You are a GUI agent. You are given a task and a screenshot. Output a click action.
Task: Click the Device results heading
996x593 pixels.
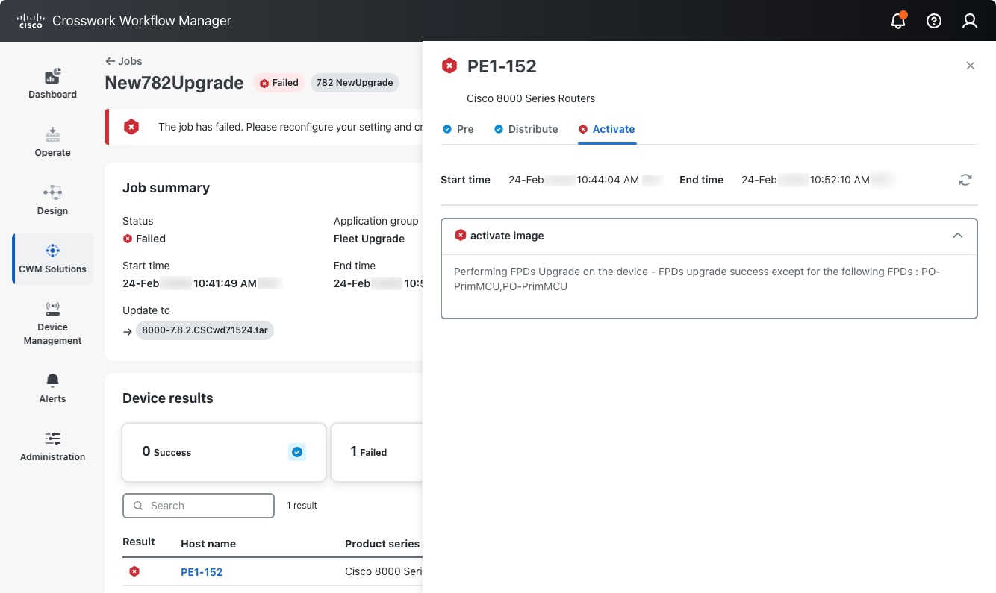(168, 398)
